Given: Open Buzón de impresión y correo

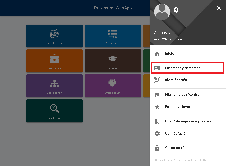Looking at the screenshot, I should 188,121.
